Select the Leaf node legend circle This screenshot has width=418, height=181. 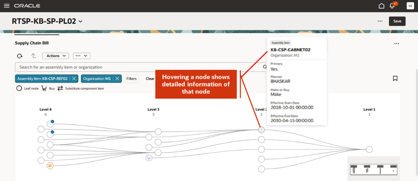[x=19, y=88]
